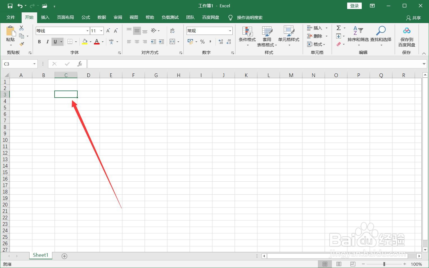Click the zoom slider handle
The height and width of the screenshot is (268, 429).
(x=384, y=264)
